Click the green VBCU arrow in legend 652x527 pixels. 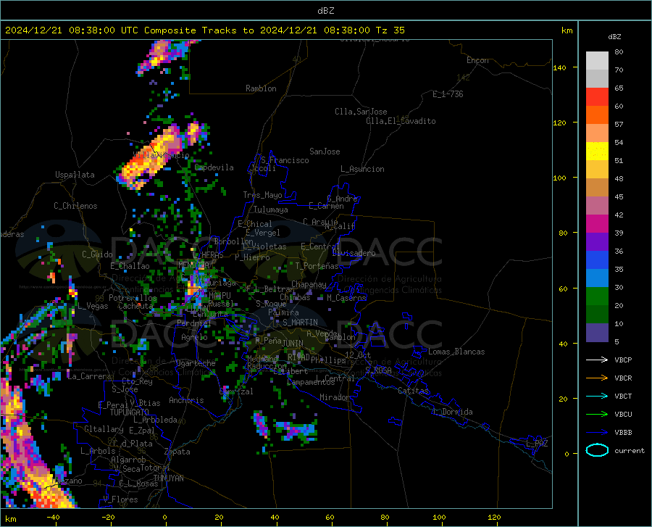click(597, 414)
